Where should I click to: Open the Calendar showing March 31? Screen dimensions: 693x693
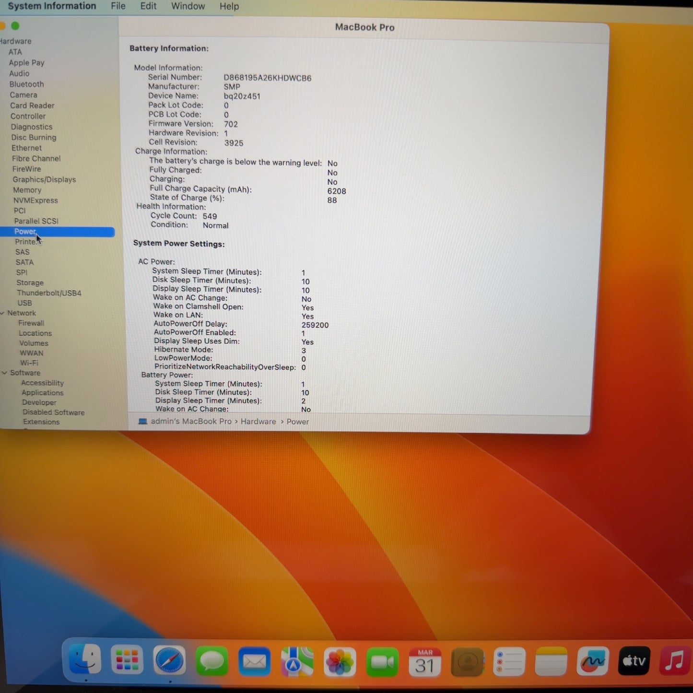[x=424, y=660]
